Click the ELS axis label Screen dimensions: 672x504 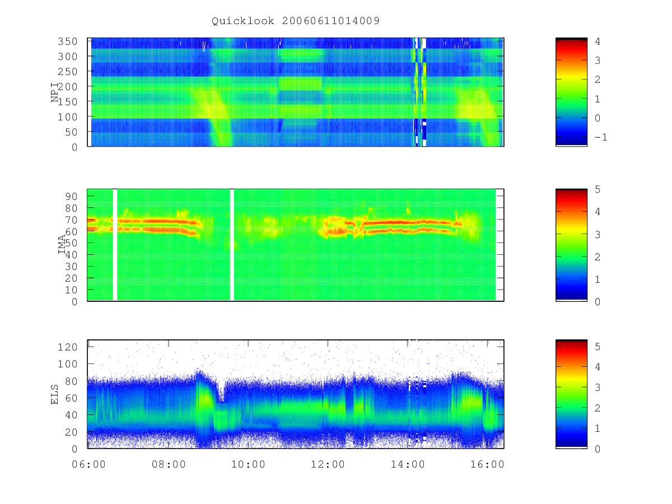pyautogui.click(x=55, y=394)
